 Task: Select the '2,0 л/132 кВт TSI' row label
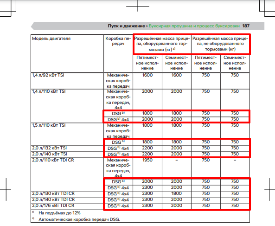[x=49, y=148]
